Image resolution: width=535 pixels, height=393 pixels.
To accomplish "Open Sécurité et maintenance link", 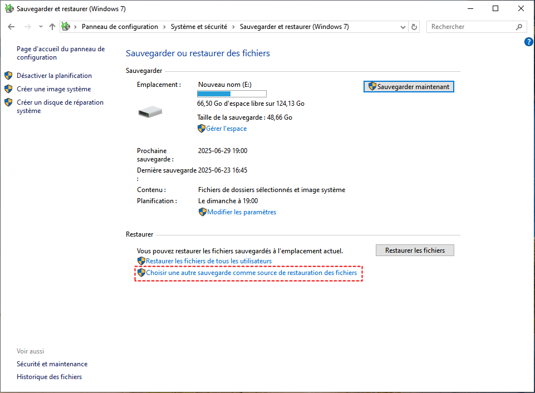I will pos(52,364).
